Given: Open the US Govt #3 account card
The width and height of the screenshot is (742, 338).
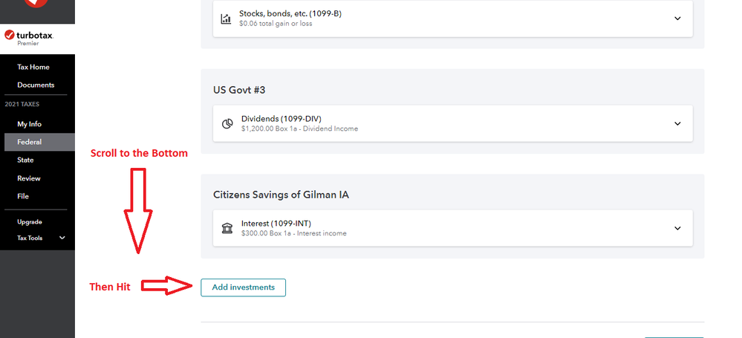Looking at the screenshot, I should click(x=452, y=111).
